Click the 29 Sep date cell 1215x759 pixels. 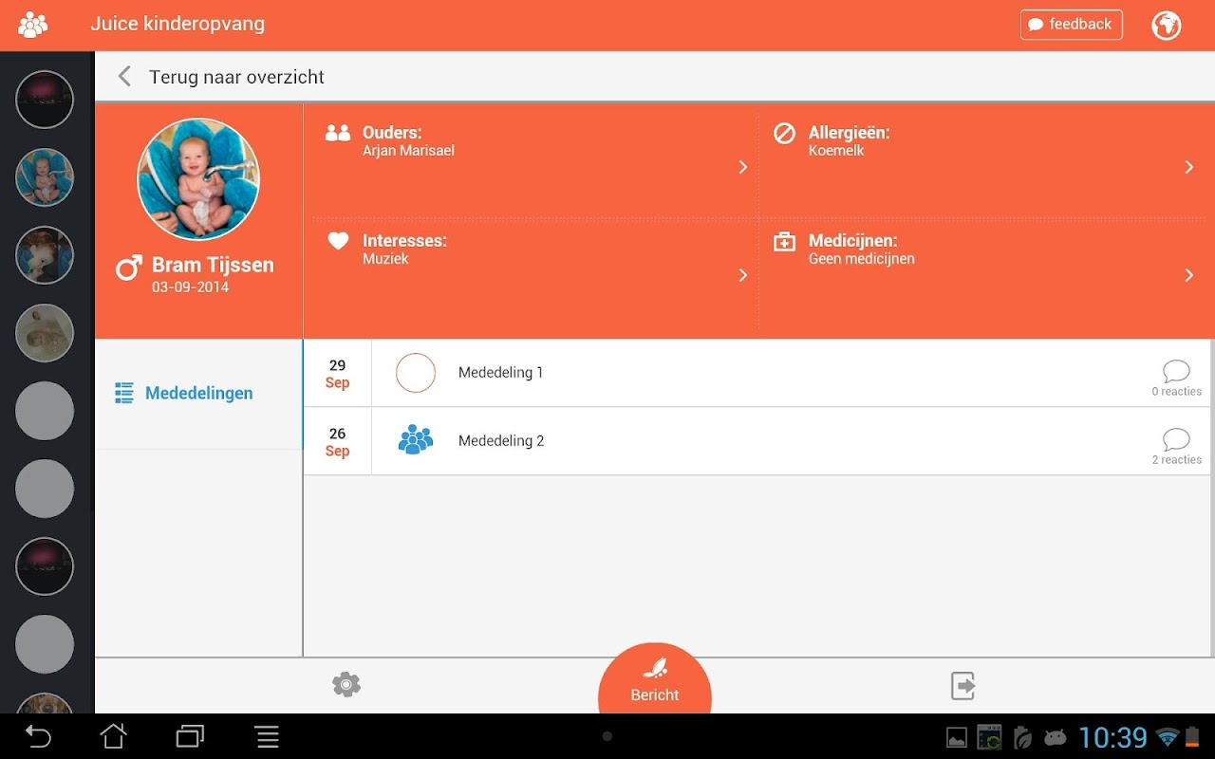[337, 374]
